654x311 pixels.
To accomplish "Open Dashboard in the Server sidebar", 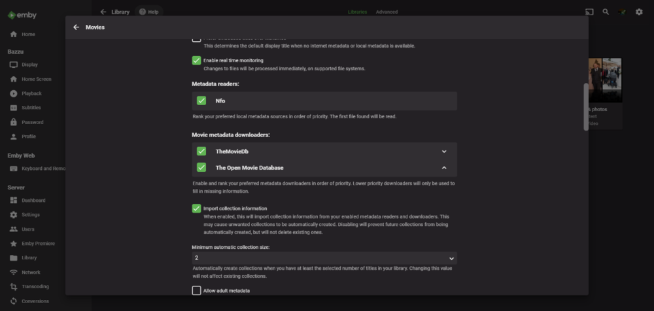I will (33, 200).
